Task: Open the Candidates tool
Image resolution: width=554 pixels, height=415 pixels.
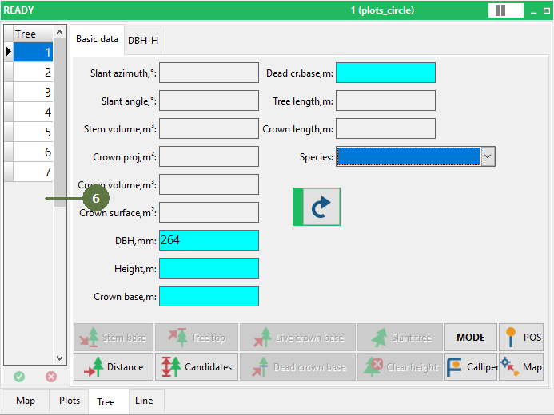Action: (197, 366)
